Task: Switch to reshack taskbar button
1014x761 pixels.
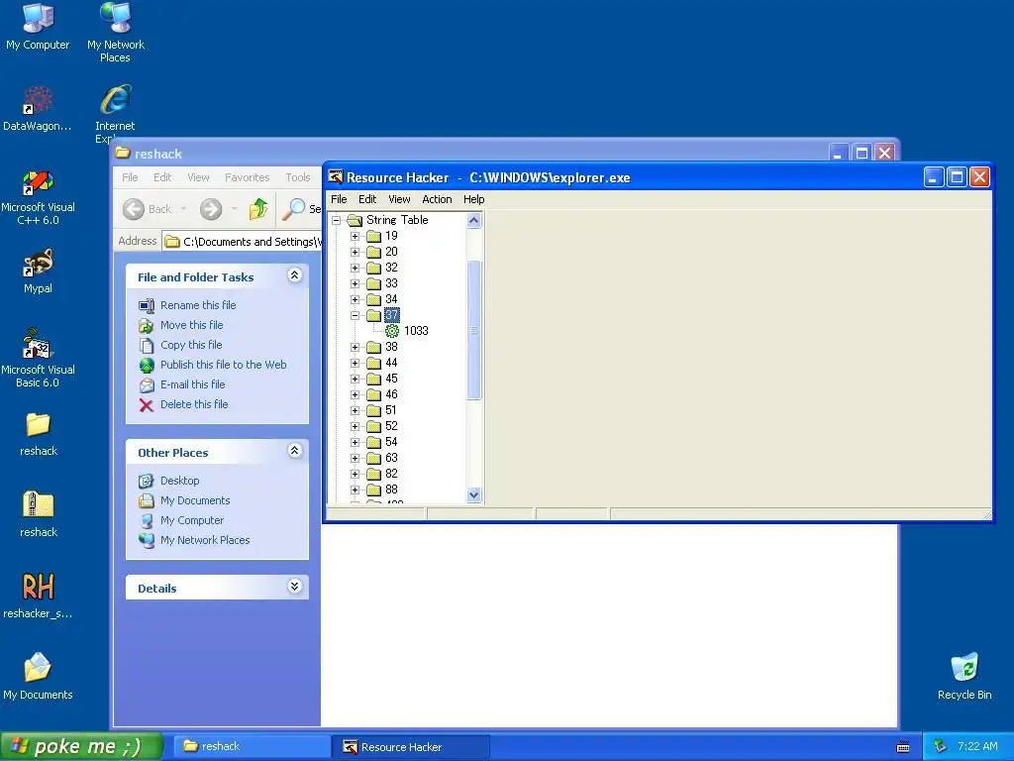Action: pyautogui.click(x=253, y=747)
